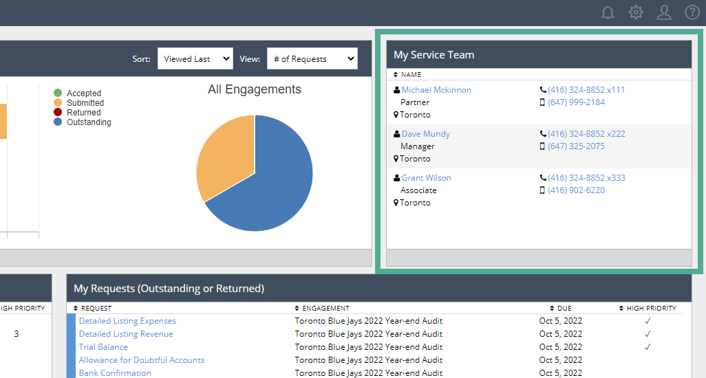
Task: Open the View dropdown showing # of Requests
Action: coord(312,59)
